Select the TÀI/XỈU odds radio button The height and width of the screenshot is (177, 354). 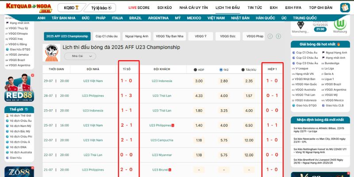click(x=243, y=69)
